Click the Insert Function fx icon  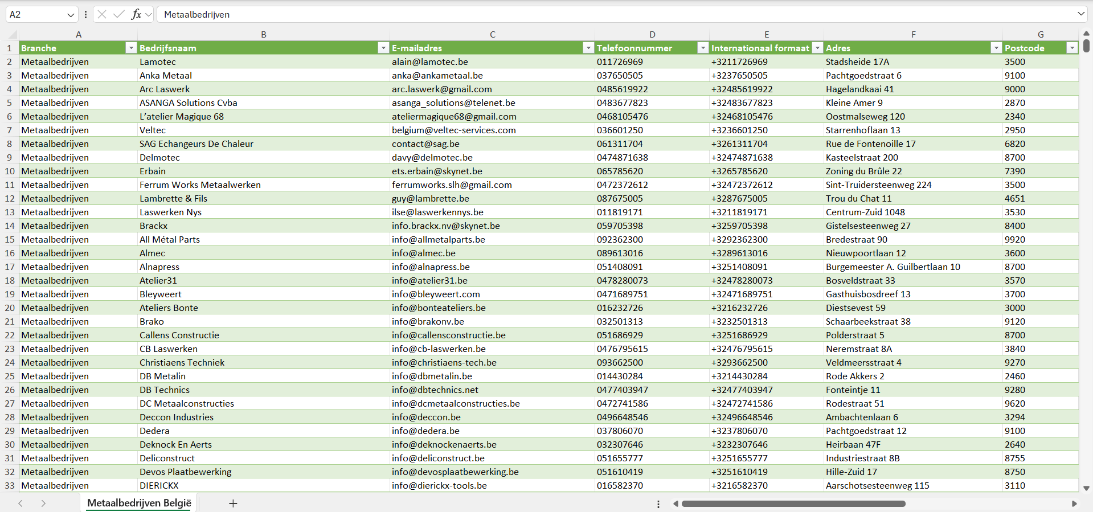pyautogui.click(x=136, y=14)
